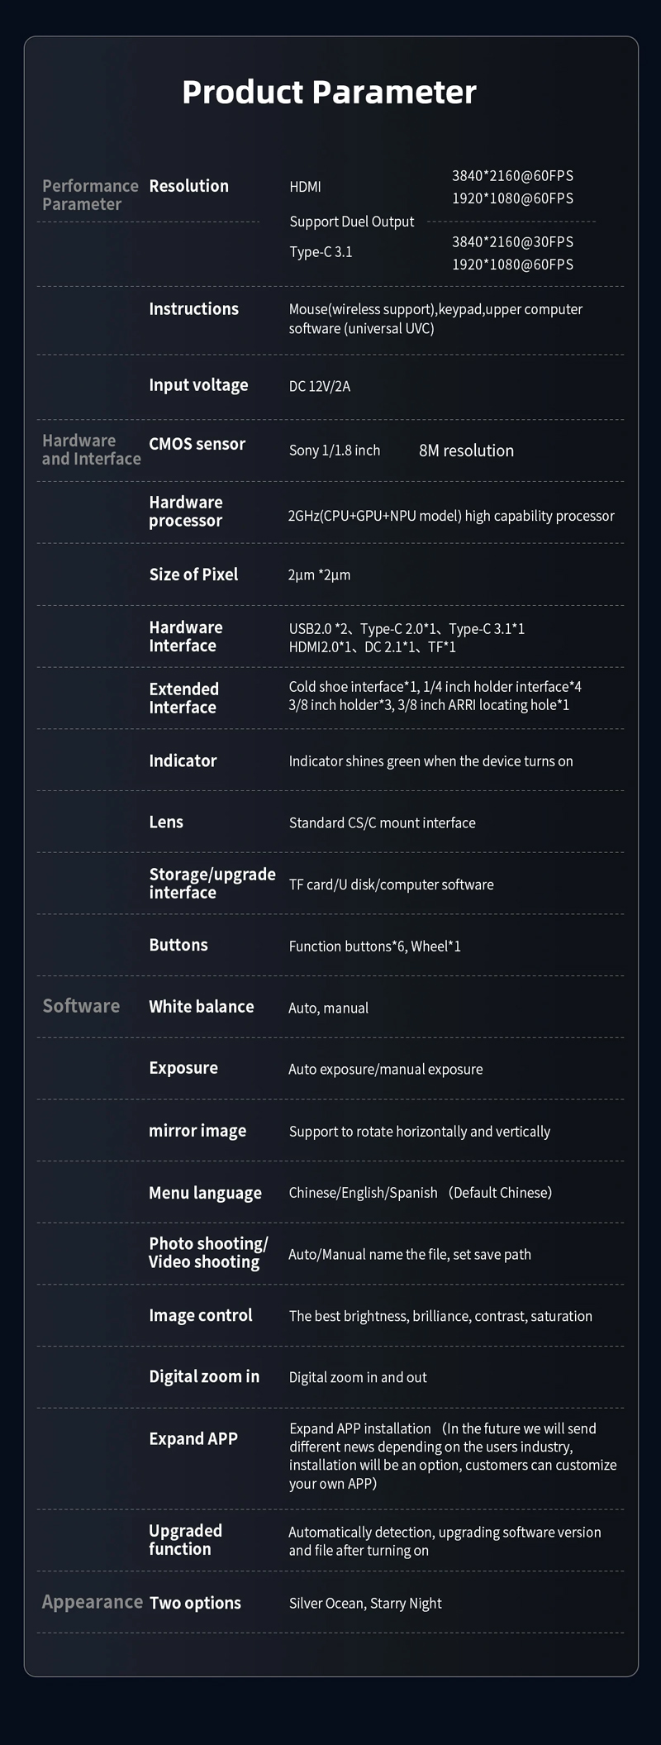Click the Support Duel Output text

click(352, 222)
